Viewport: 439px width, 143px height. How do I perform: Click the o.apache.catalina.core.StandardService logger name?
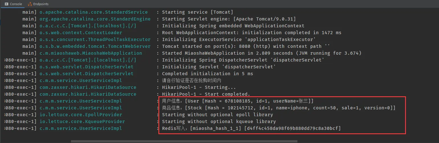(x=93, y=12)
